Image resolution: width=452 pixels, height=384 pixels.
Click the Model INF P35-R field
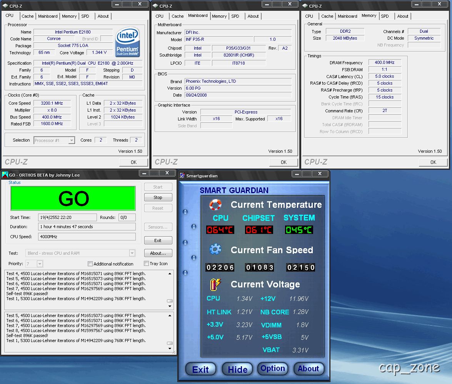tap(219, 39)
